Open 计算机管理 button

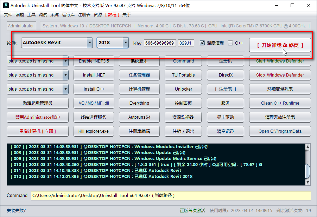coord(139,89)
